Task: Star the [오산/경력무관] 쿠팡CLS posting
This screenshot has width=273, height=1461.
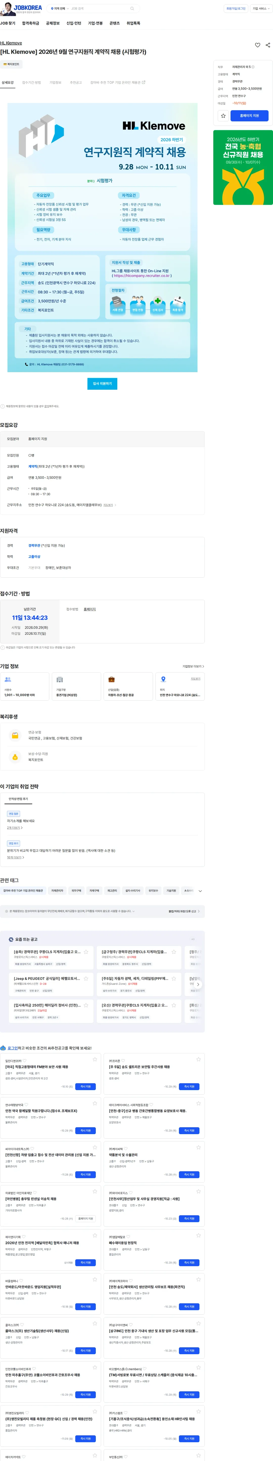Action: (174, 1005)
